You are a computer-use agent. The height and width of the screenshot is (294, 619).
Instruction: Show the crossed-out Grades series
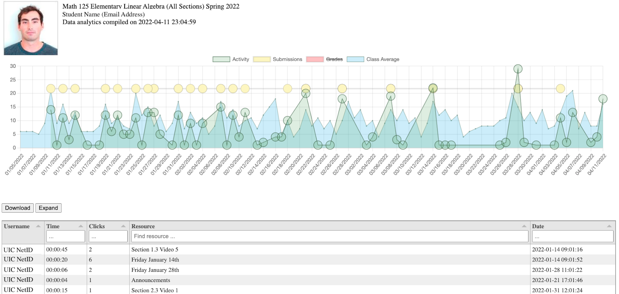pyautogui.click(x=325, y=59)
